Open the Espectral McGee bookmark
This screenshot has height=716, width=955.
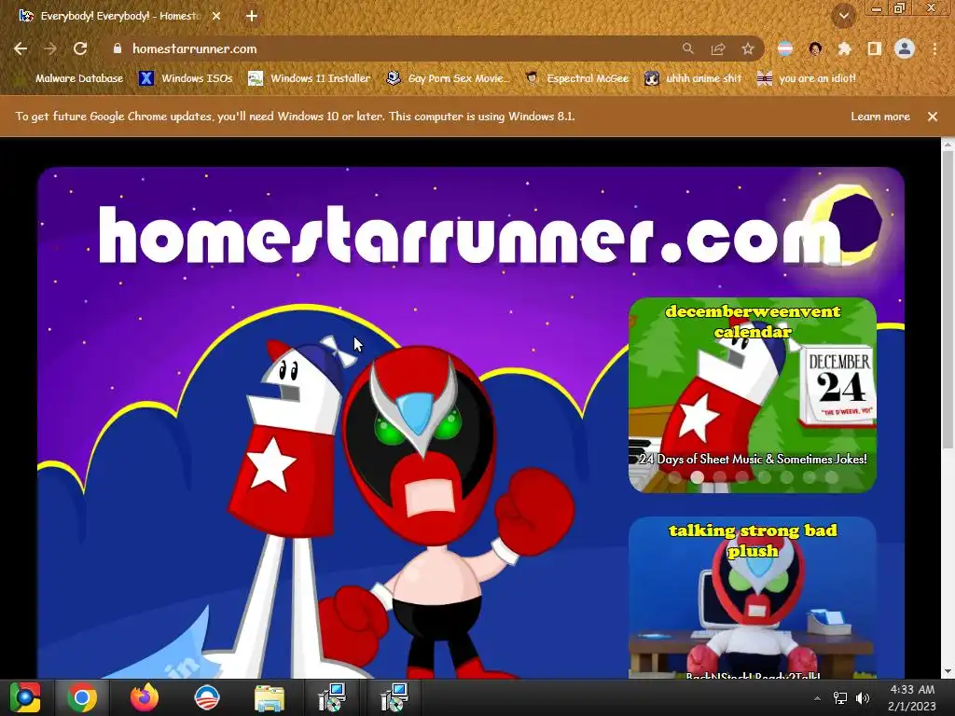pos(577,78)
